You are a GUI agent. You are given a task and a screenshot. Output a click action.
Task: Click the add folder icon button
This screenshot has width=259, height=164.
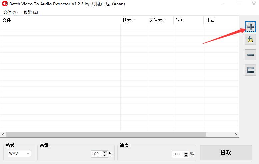pyautogui.click(x=250, y=40)
